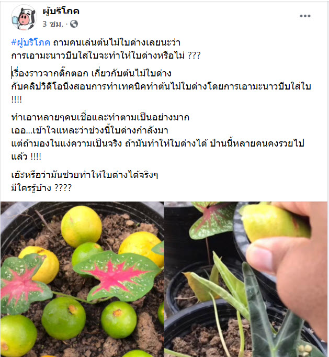Open the post options three-dot menu
The image size is (329, 357).
click(305, 16)
